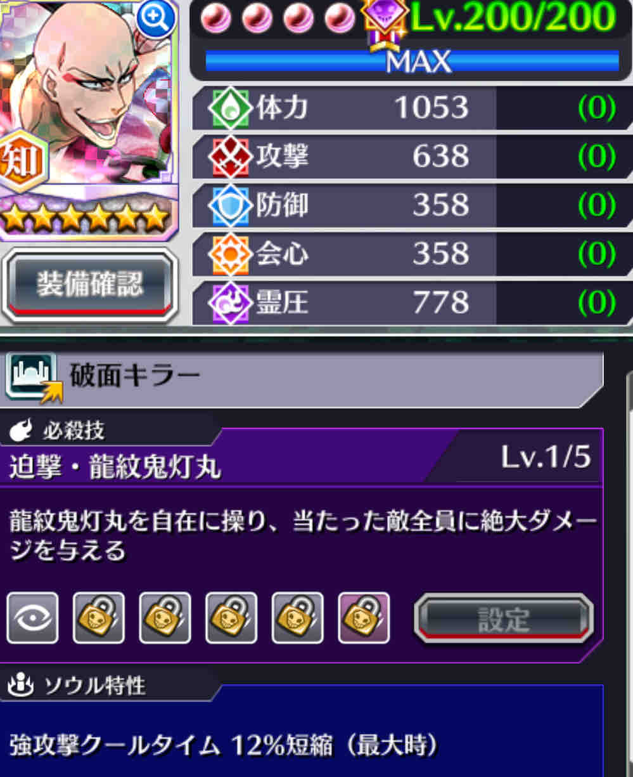Image resolution: width=633 pixels, height=777 pixels.
Task: Tap the blue MAX experience bar
Action: (x=412, y=62)
